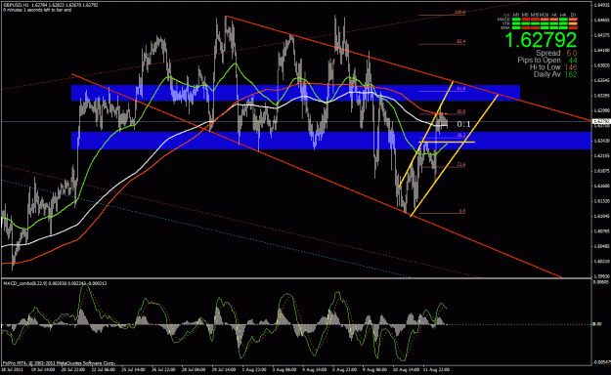Click the STR indicator cell for M30
611x375 pixels.
pyautogui.click(x=545, y=23)
